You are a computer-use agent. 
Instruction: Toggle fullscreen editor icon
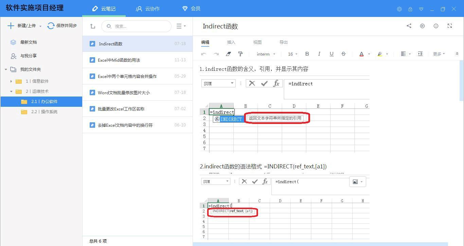450,26
